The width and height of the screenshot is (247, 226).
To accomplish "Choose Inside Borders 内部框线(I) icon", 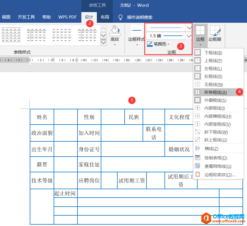I will point(197,108).
